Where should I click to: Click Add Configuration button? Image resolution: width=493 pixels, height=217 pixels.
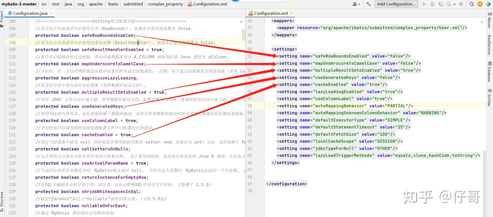point(396,4)
